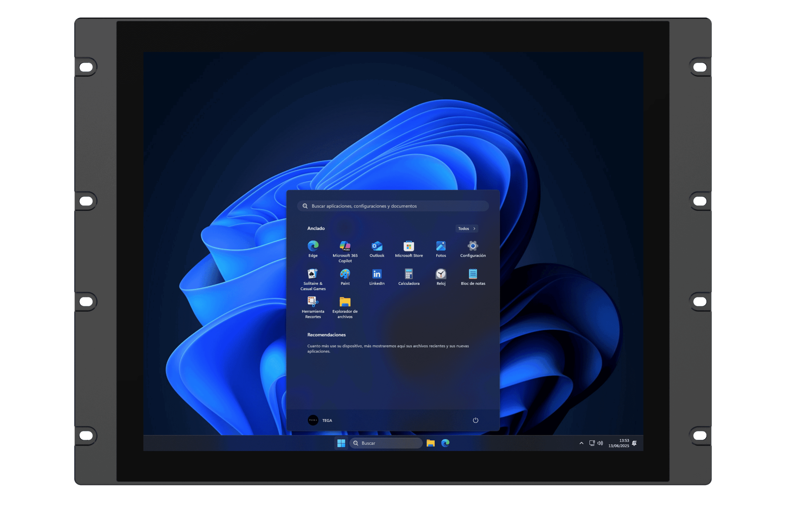Expand the Todos apps list
794x513 pixels.
coord(466,229)
